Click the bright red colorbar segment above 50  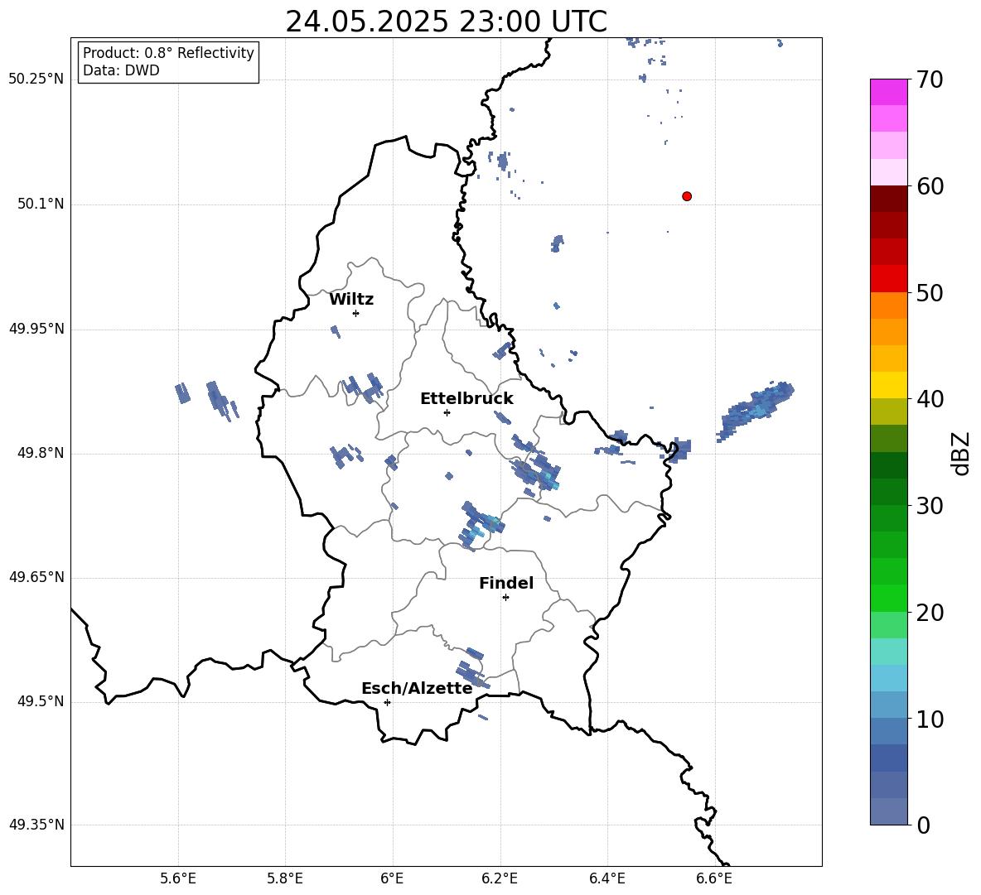pyautogui.click(x=889, y=279)
